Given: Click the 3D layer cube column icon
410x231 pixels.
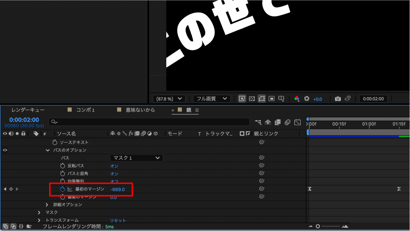Looking at the screenshot, I should tap(156, 134).
